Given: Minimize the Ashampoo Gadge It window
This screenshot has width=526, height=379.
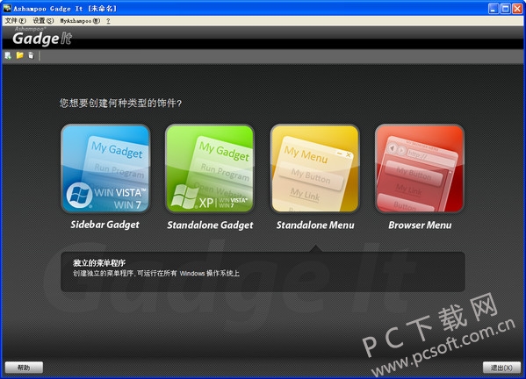Looking at the screenshot, I should tap(494, 9).
